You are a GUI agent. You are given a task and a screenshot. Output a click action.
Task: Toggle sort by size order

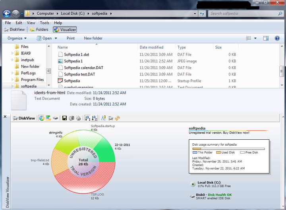pos(87,118)
